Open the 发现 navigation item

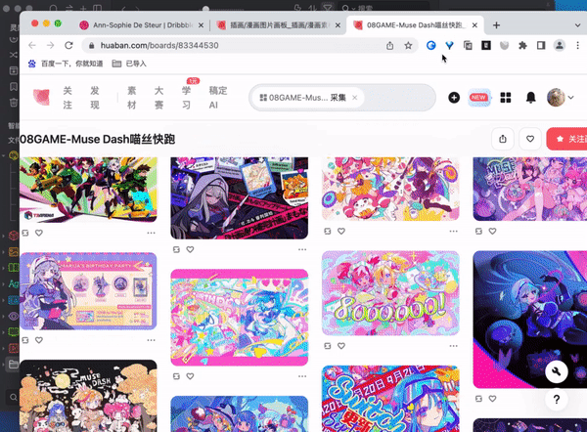[x=95, y=98]
